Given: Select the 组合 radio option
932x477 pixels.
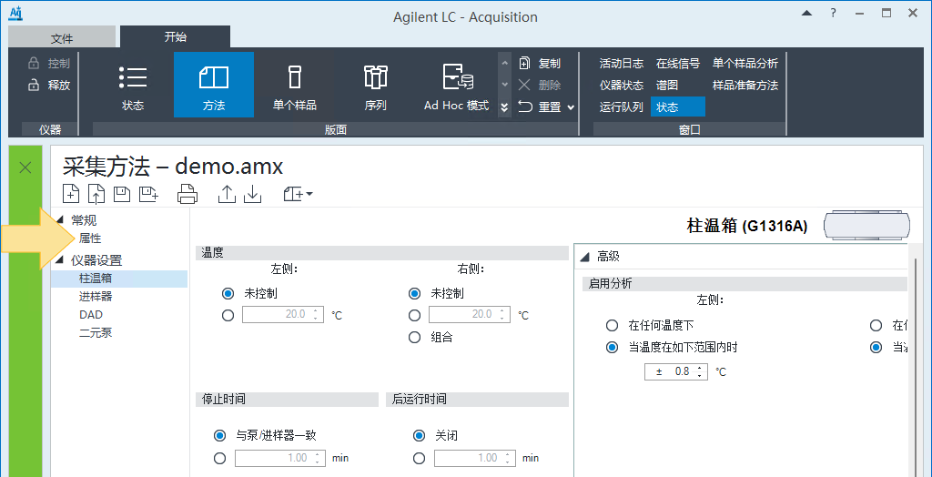Looking at the screenshot, I should [415, 337].
